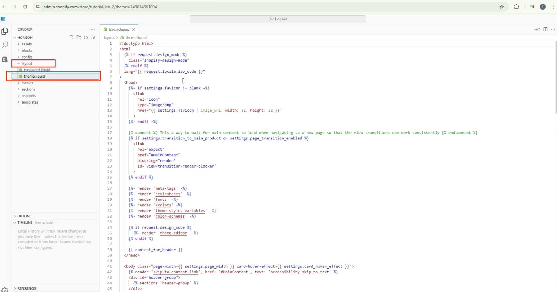Click line number 17 in gutter

109,133
